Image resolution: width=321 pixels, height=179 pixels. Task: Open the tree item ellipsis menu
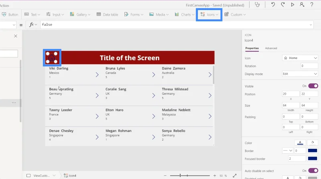point(14,102)
